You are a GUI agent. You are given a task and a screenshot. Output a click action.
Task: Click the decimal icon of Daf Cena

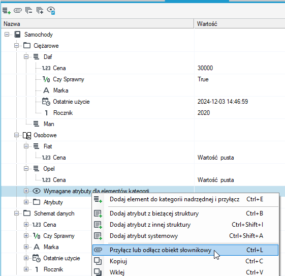46,68
